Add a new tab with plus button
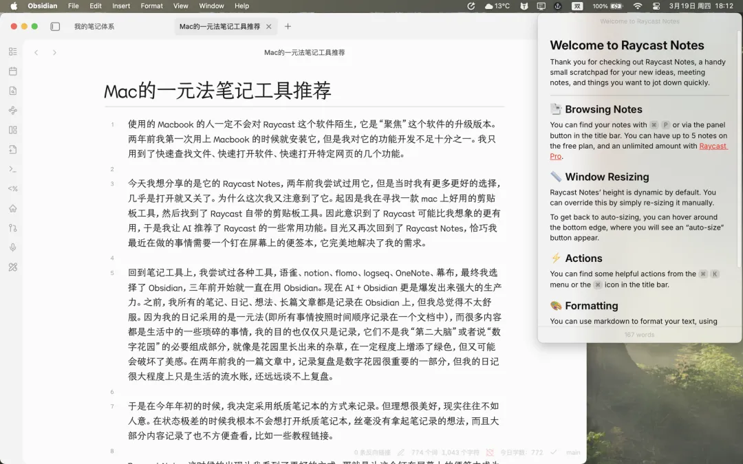Screen dimensions: 743x464 pyautogui.click(x=288, y=27)
